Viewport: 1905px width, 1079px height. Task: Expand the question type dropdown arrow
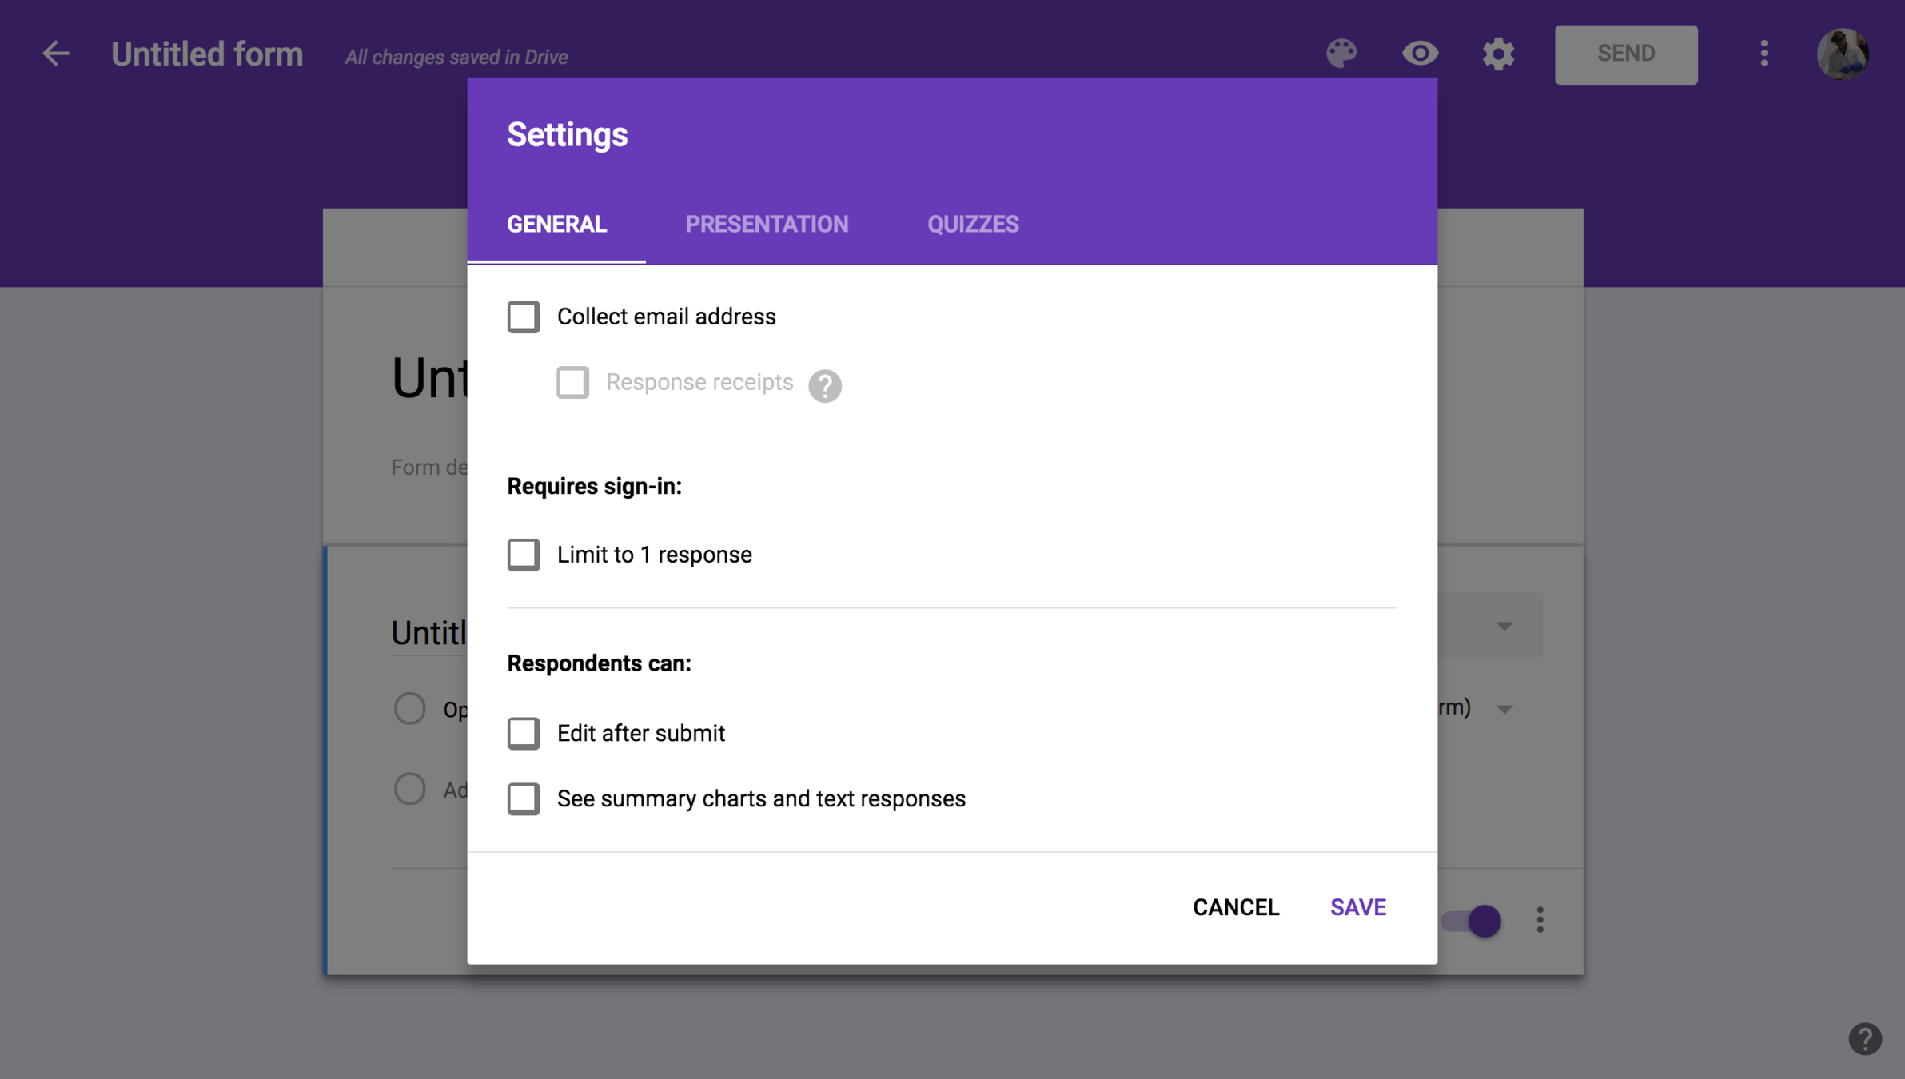coord(1504,626)
